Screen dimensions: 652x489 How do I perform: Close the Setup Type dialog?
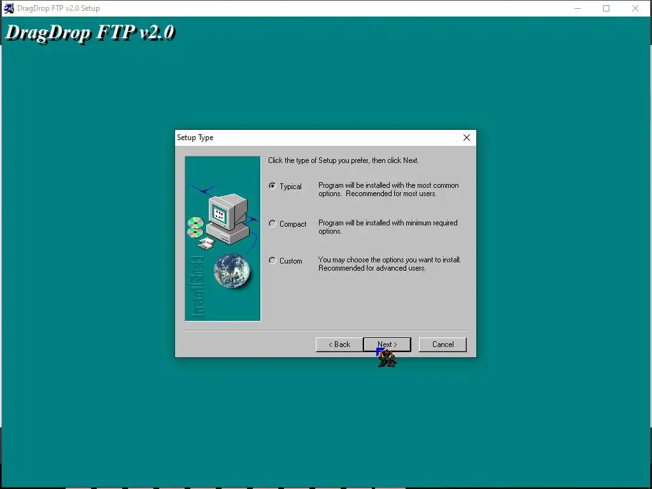tap(467, 138)
